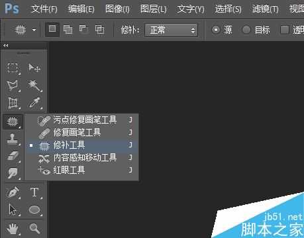The width and height of the screenshot is (304, 238).
Task: Choose 红眼工具 from the flyout
Action: point(82,170)
